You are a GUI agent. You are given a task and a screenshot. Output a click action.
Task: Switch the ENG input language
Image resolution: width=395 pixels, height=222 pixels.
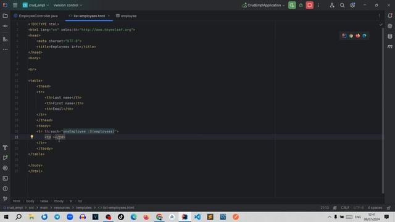coord(358,216)
